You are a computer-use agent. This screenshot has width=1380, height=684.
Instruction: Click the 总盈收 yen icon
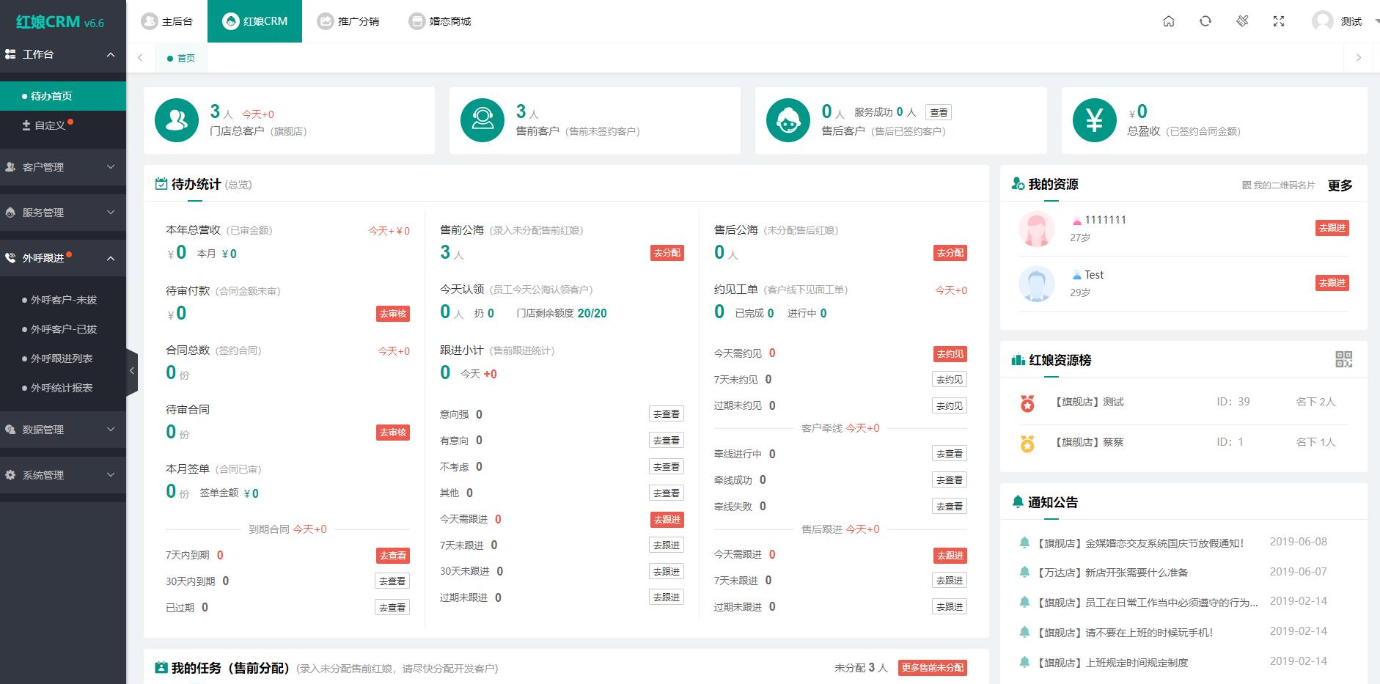pos(1094,120)
